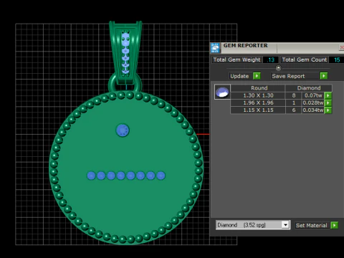Image resolution: width=344 pixels, height=258 pixels.
Task: Click the Round column header
Action: coord(258,88)
